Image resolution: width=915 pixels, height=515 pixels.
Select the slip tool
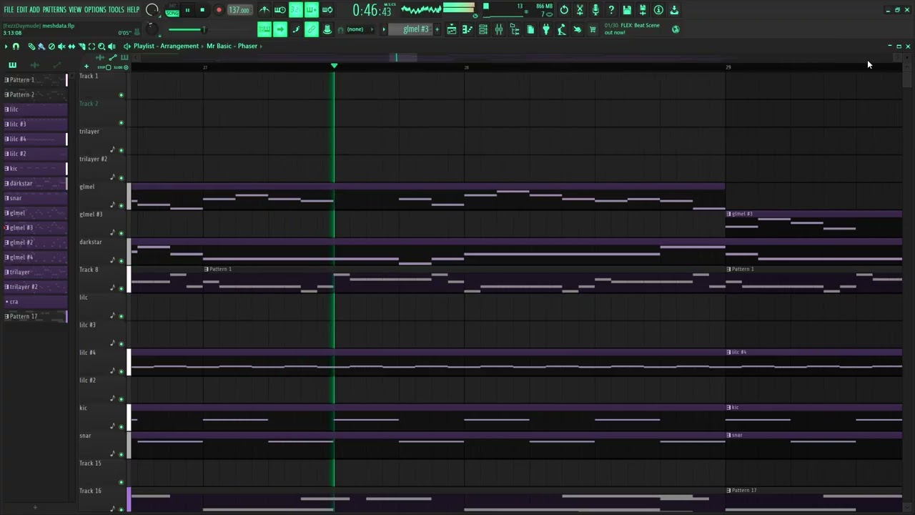click(x=71, y=46)
